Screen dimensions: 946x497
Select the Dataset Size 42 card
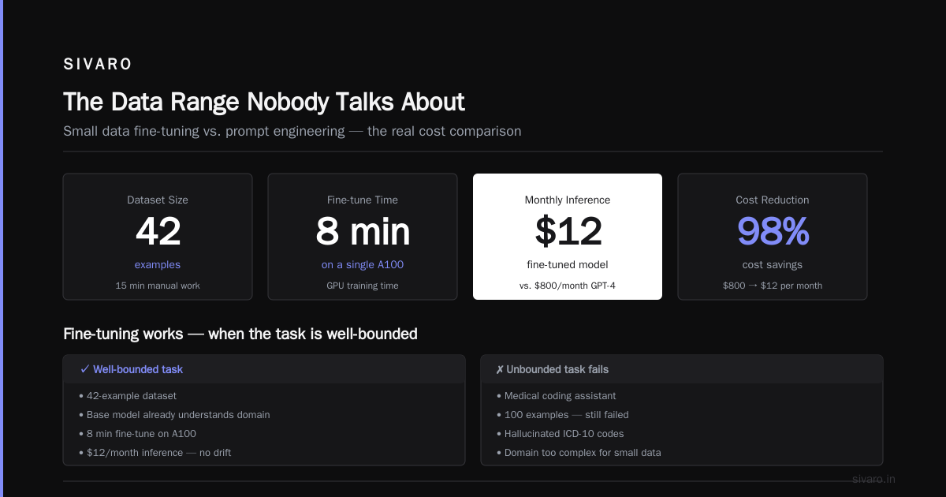tap(158, 237)
